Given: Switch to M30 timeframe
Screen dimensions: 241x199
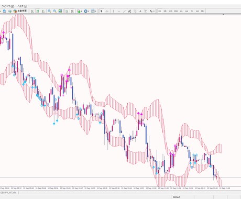Looking at the screenshot, I should 176,11.
